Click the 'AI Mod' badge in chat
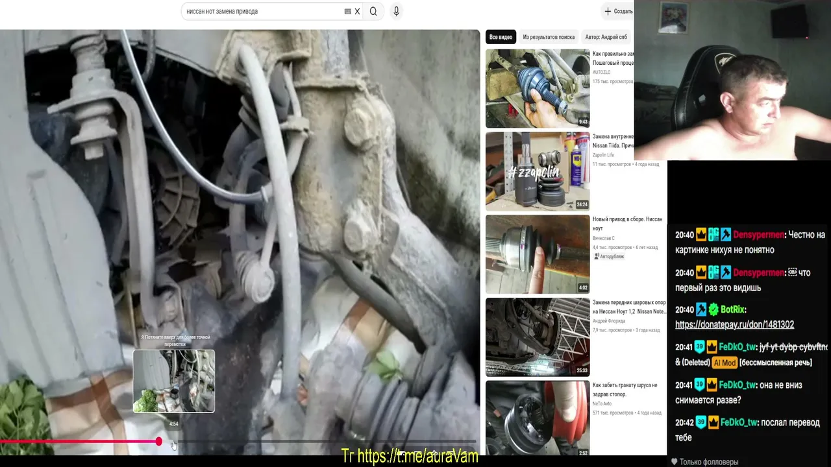 [x=725, y=363]
